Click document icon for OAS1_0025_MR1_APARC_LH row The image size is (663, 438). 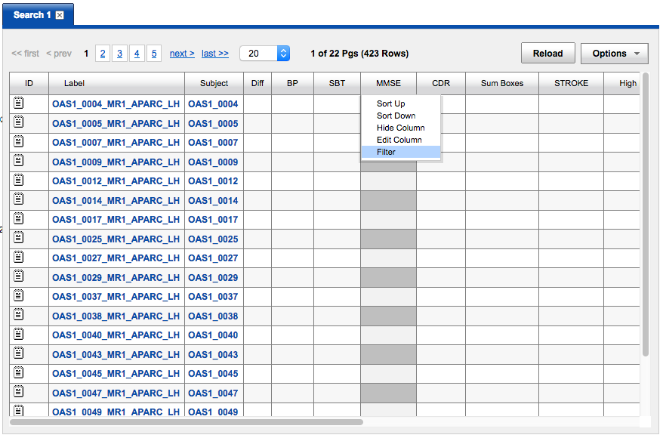[x=19, y=238]
